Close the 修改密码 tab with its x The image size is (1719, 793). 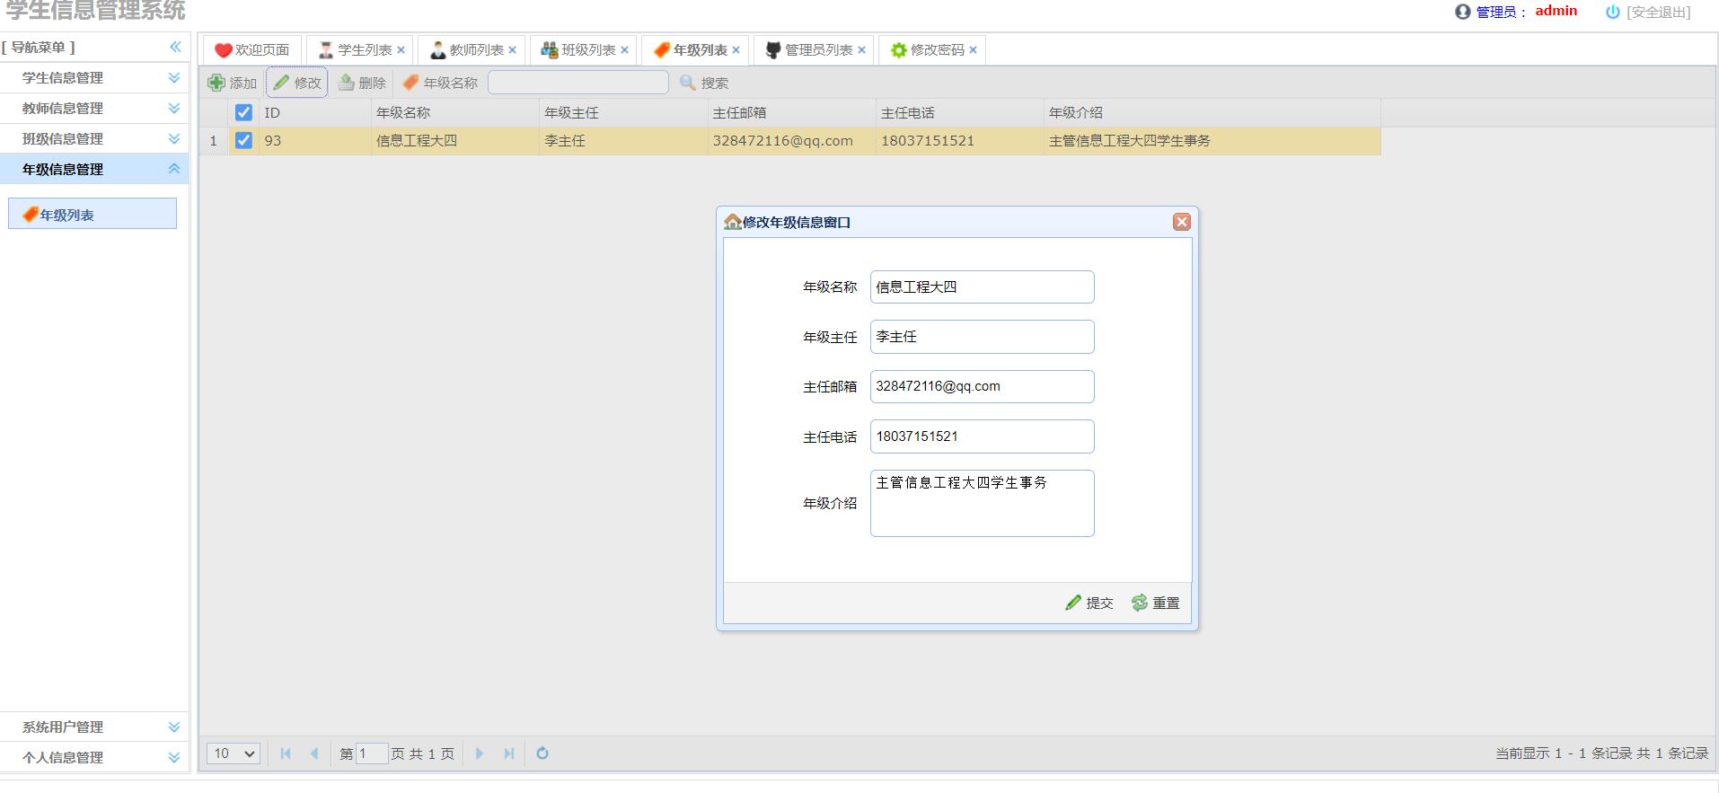973,50
